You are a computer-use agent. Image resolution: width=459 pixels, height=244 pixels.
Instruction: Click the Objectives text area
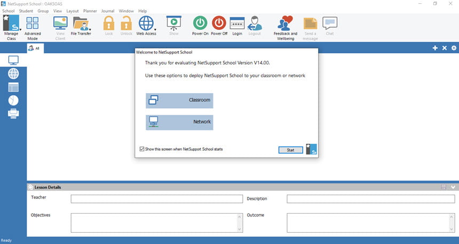tap(156, 223)
